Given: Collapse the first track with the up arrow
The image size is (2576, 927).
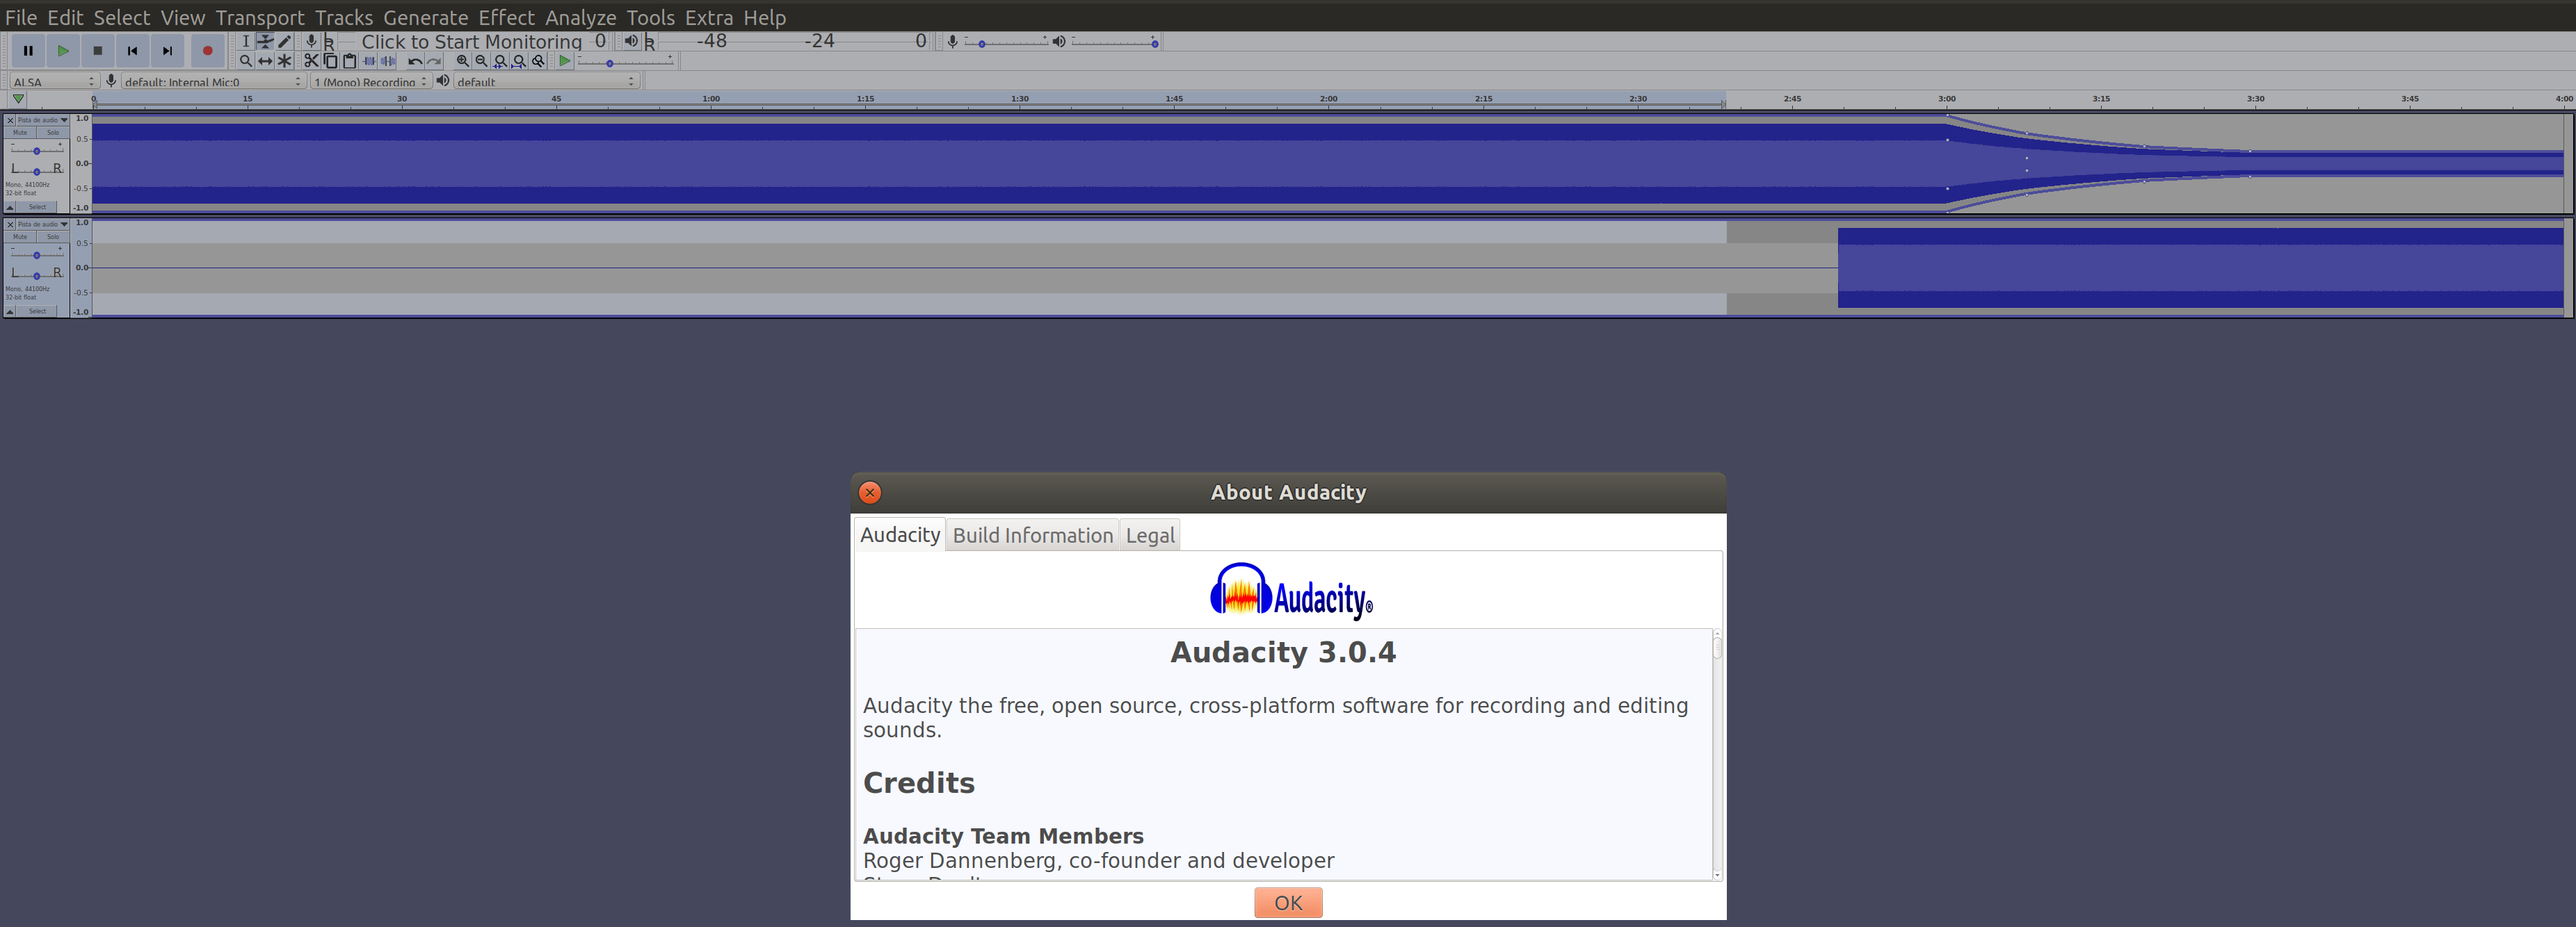Looking at the screenshot, I should (9, 208).
